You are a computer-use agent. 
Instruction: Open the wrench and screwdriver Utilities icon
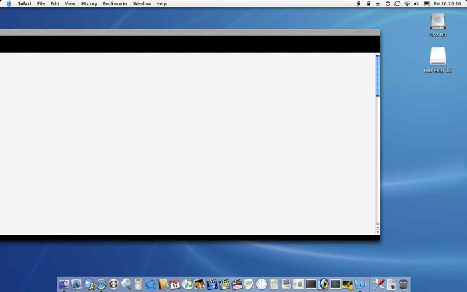(x=378, y=285)
